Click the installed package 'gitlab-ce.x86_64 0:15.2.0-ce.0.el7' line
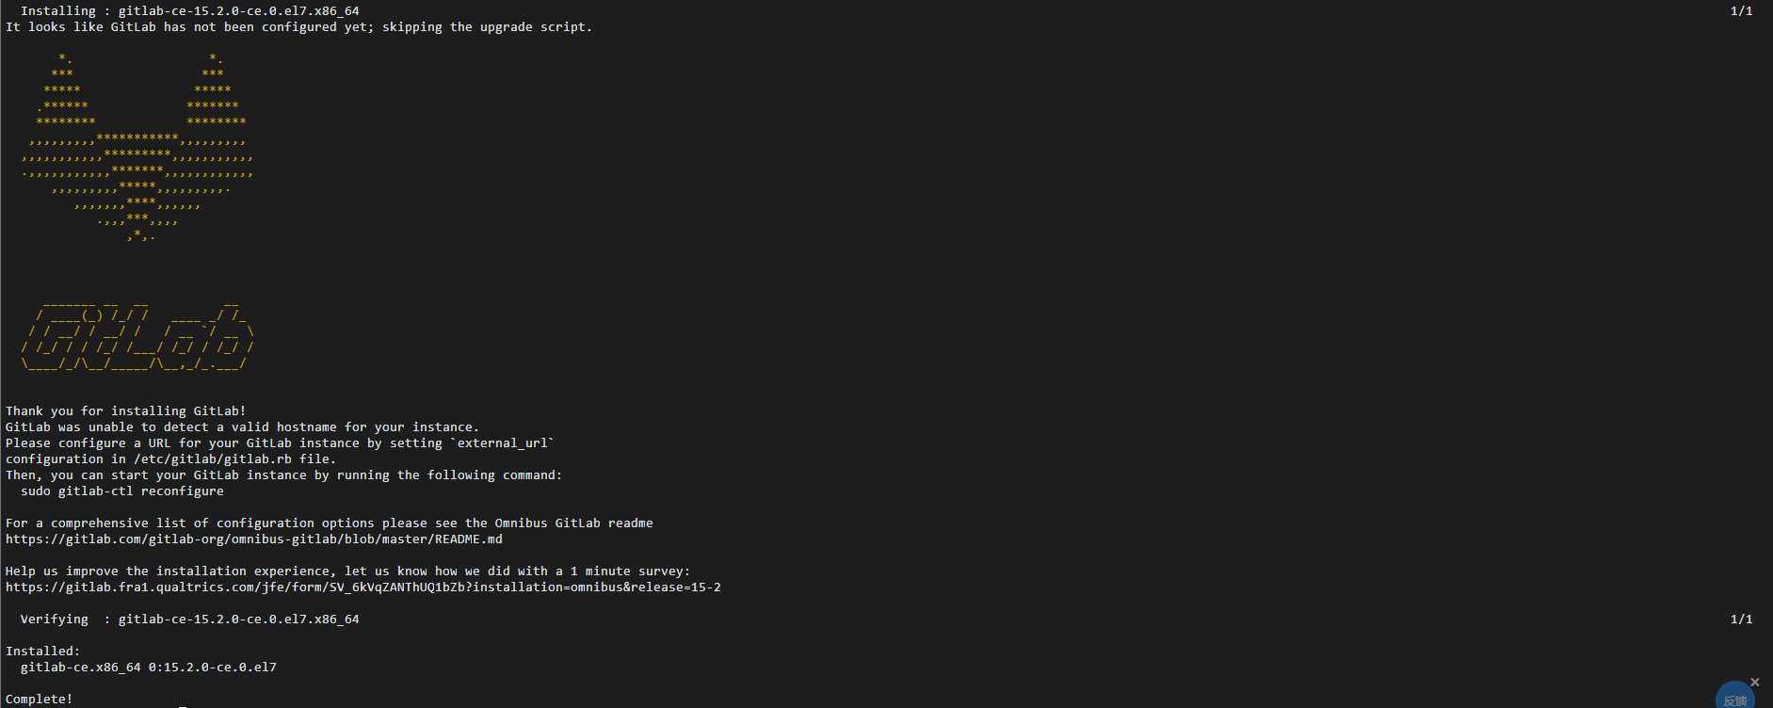 (x=149, y=668)
